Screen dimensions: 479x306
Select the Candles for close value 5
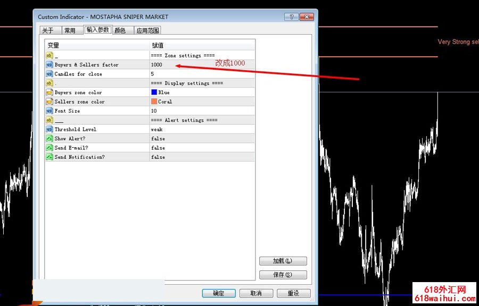click(x=152, y=74)
